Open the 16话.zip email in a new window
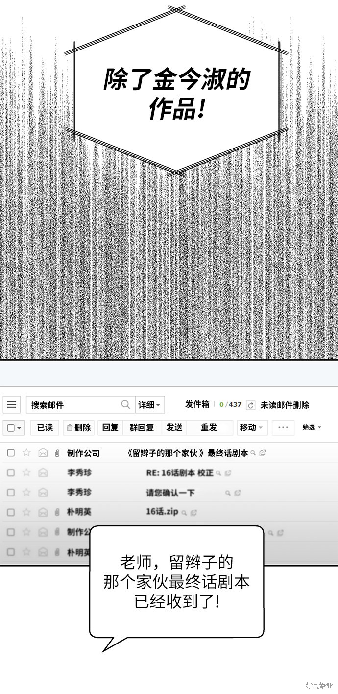This screenshot has height=694, width=338. (193, 513)
